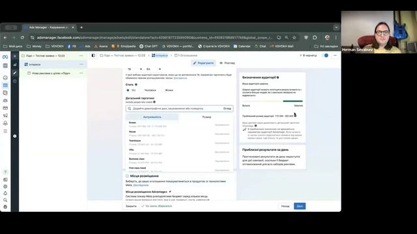Select the 'Усі' gender radio button

(x=128, y=90)
